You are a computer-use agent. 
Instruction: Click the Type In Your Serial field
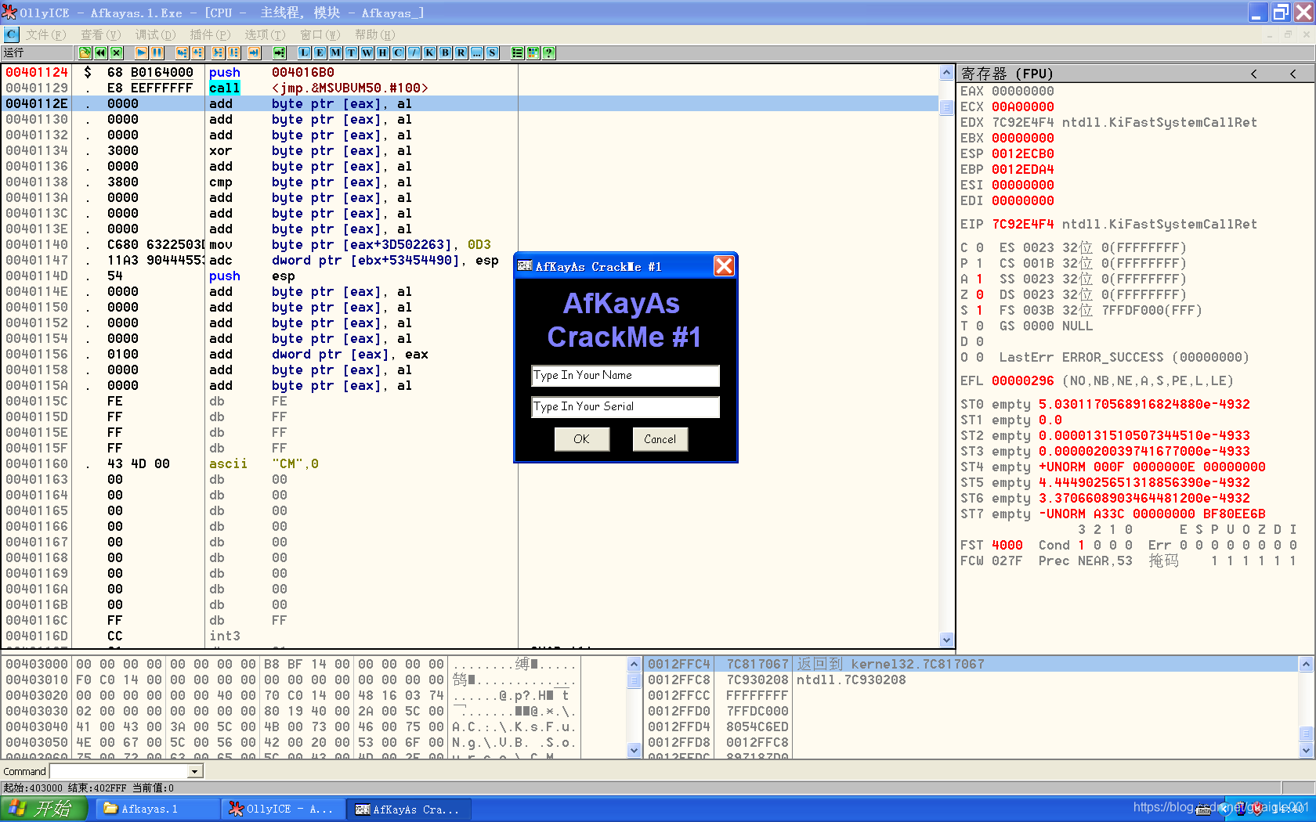(x=625, y=407)
